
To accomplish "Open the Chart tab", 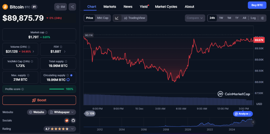I will (92, 7).
